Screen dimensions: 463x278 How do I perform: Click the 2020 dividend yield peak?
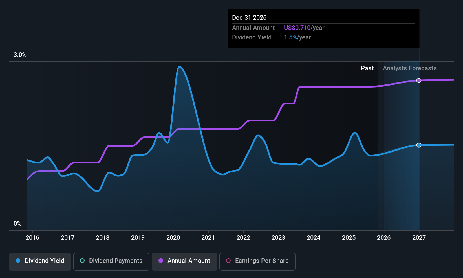[x=179, y=67]
